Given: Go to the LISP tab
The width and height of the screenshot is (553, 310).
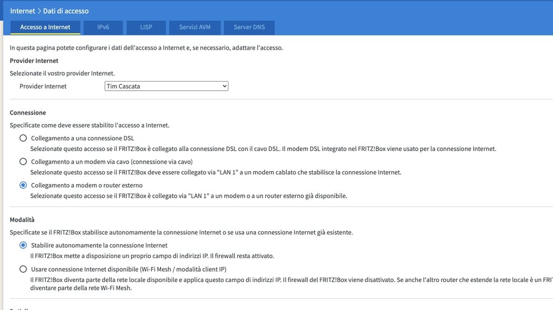Looking at the screenshot, I should point(146,27).
